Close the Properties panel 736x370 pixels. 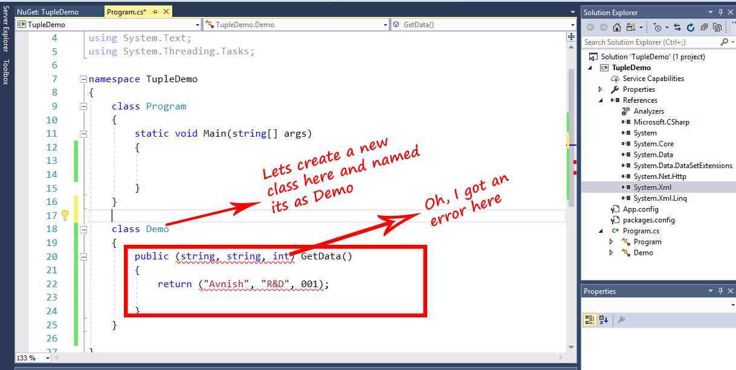[x=729, y=291]
